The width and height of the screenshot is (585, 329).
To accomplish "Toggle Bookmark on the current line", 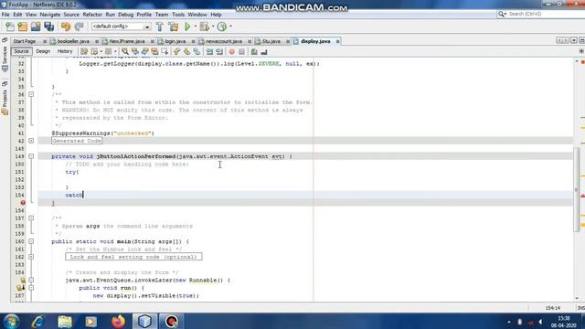I will [x=197, y=51].
